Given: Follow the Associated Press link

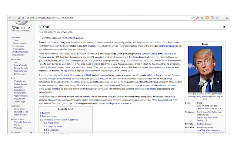Looking at the screenshot, I should (x=170, y=100).
